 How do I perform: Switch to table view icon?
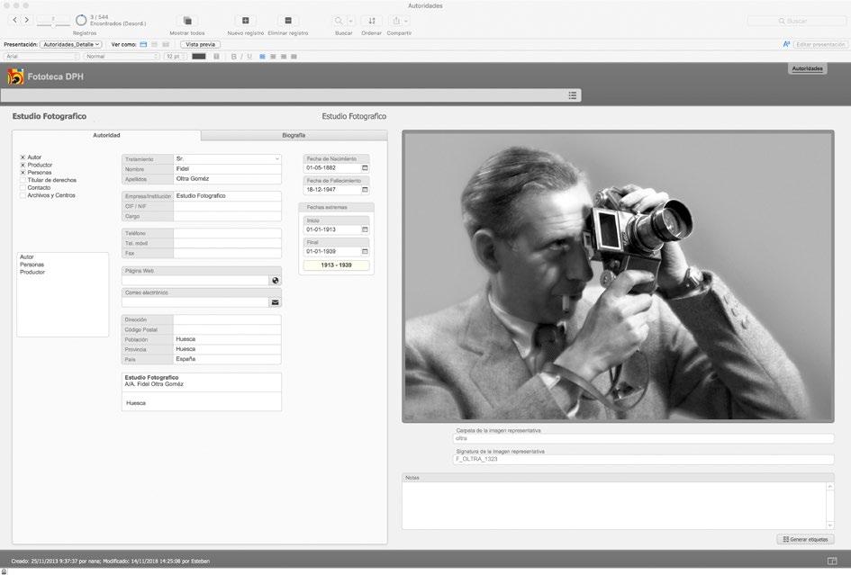(x=166, y=44)
